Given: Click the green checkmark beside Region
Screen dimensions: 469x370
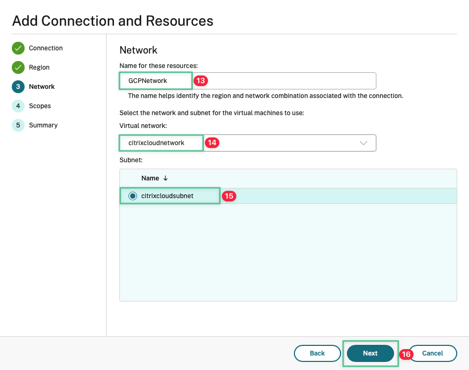Looking at the screenshot, I should [x=18, y=67].
